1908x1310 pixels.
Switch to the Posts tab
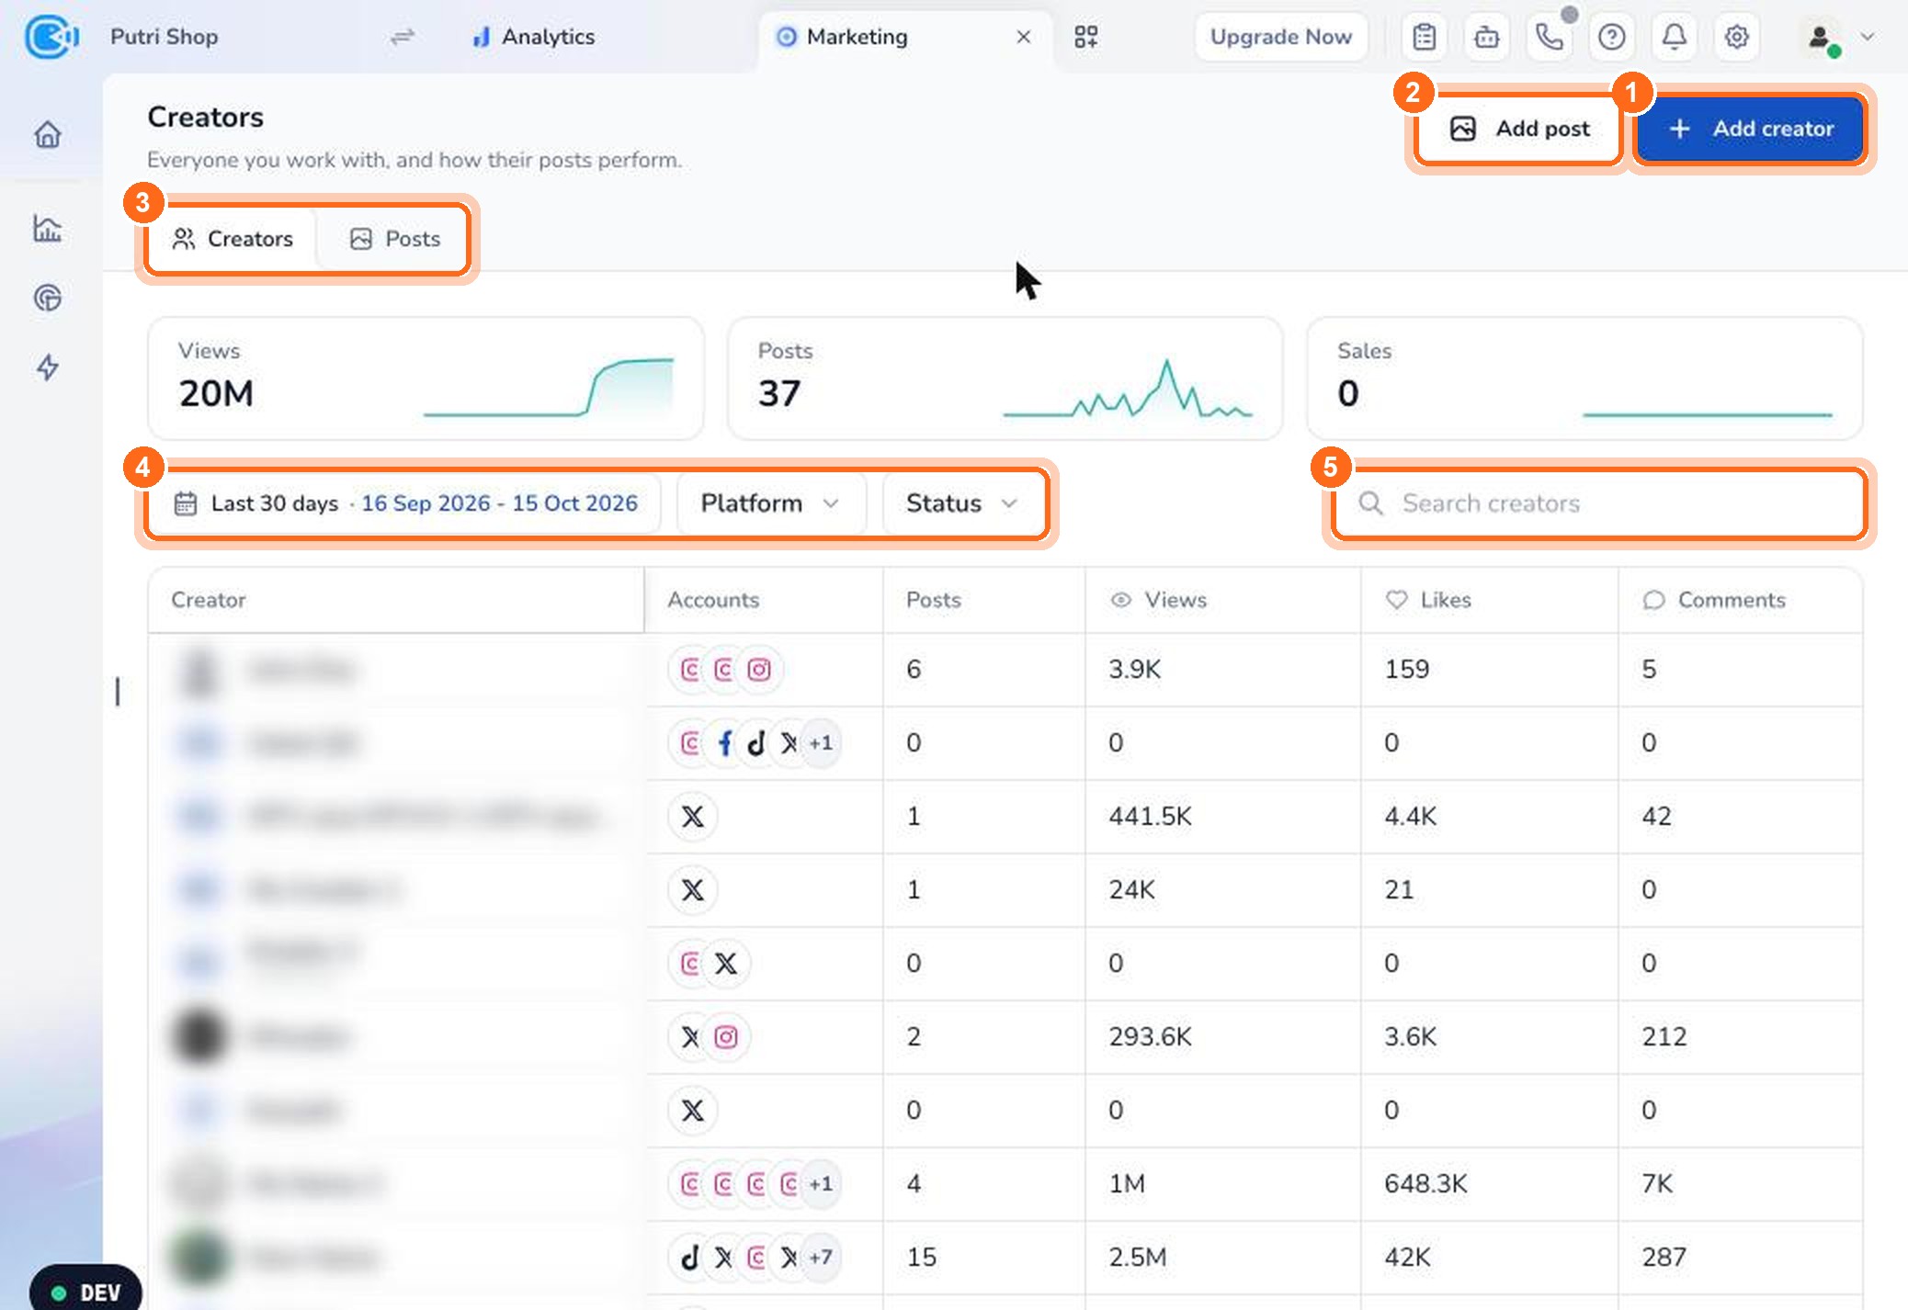tap(395, 239)
